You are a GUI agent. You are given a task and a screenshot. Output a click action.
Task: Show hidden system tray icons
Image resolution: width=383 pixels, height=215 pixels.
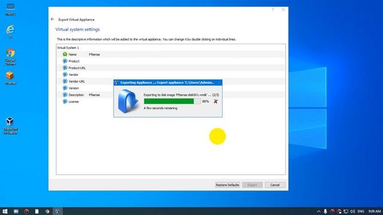click(x=318, y=211)
